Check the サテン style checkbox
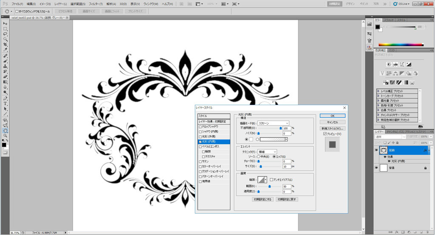 coord(200,162)
